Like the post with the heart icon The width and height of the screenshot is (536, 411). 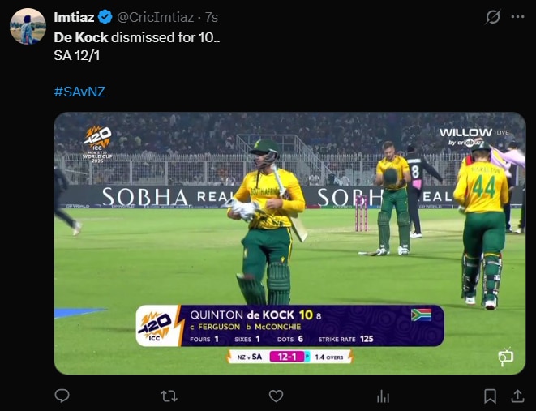pyautogui.click(x=276, y=396)
